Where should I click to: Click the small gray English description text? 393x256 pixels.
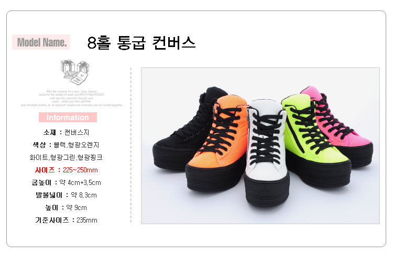tap(72, 98)
